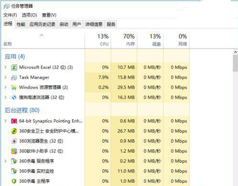The height and width of the screenshot is (186, 238).
Task: Open the 文件(F) menu
Action: click(10, 15)
